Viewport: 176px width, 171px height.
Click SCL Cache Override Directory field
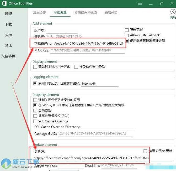point(108,127)
